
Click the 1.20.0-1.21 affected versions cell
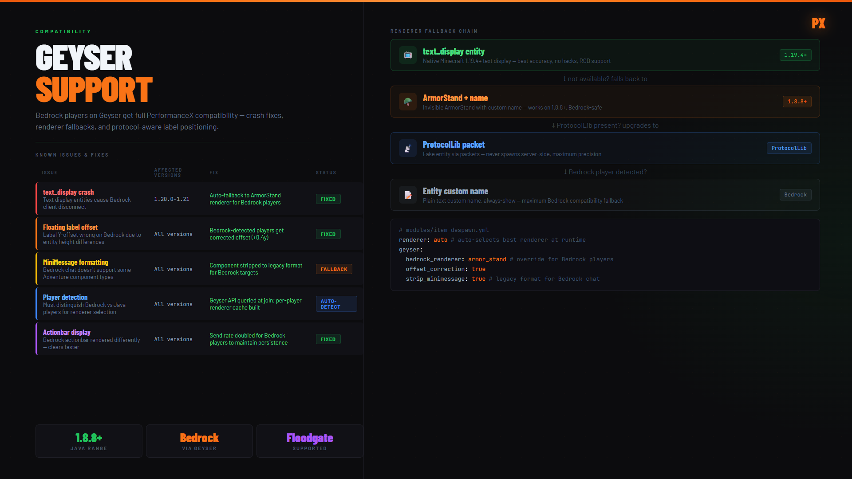click(172, 199)
